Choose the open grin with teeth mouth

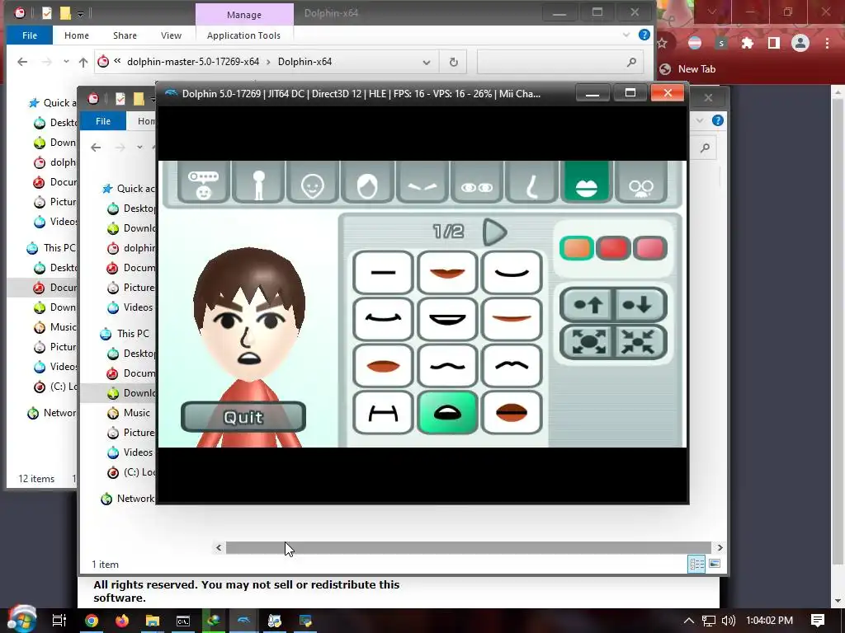pyautogui.click(x=447, y=319)
